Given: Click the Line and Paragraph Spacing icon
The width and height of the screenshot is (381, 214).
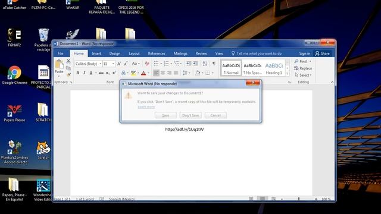Looking at the screenshot, I should point(185,73).
